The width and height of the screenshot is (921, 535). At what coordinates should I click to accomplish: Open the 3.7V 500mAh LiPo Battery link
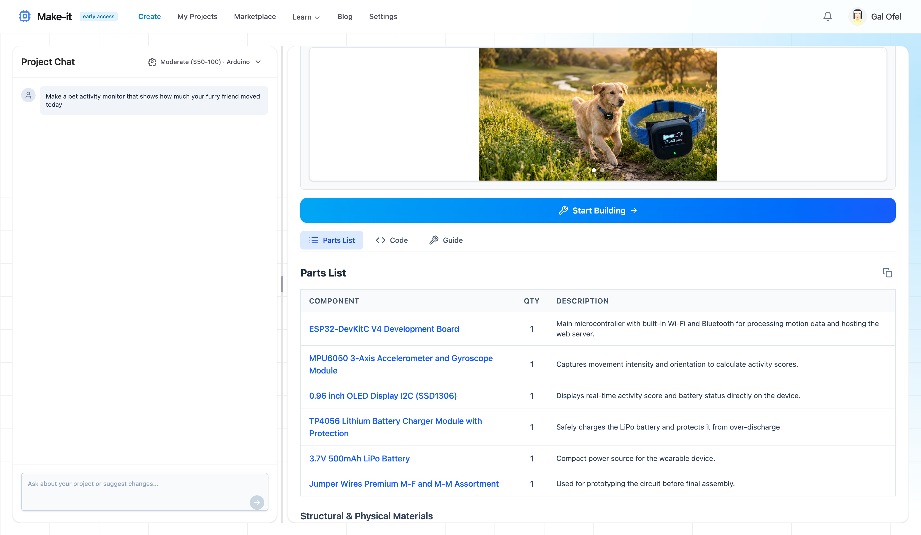pyautogui.click(x=359, y=458)
